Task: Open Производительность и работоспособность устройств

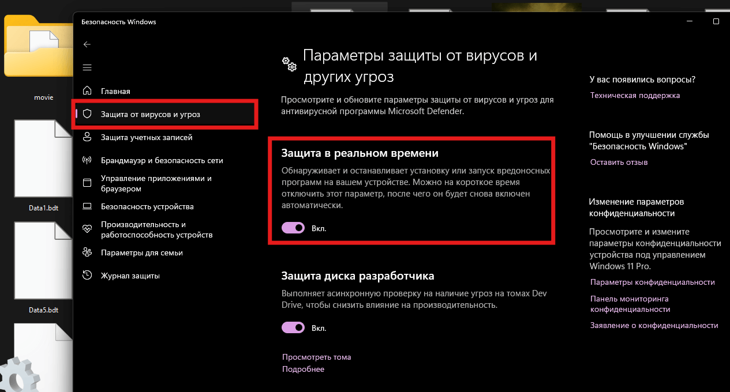Action: click(x=157, y=229)
